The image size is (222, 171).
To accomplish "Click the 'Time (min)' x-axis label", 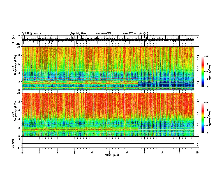I will [112, 155].
